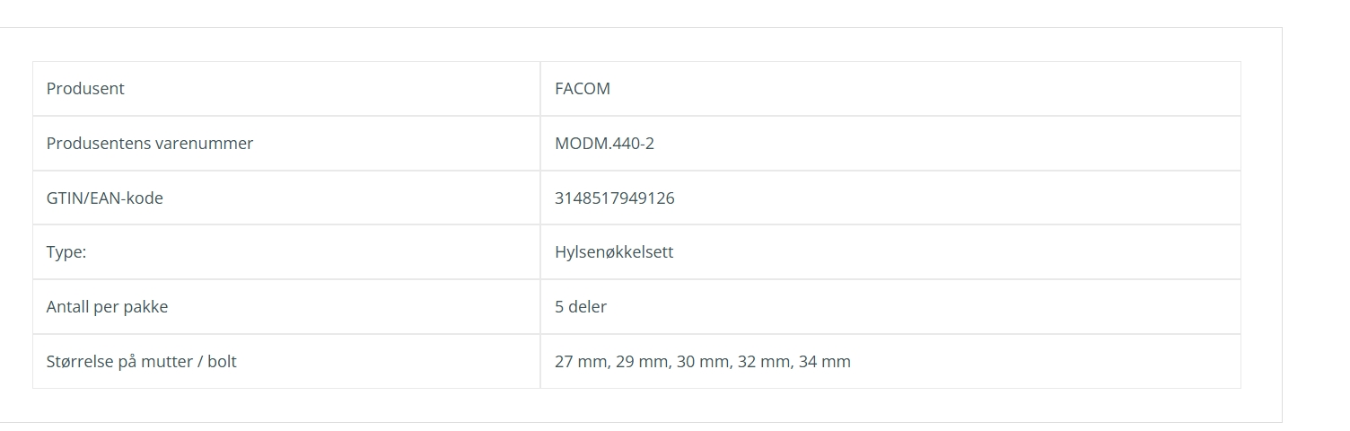Click the Størrelse på mutter / bolt label
The image size is (1350, 431).
[x=142, y=362]
